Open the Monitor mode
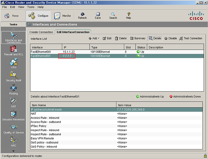The width and height of the screenshot is (208, 159). pos(62,16)
